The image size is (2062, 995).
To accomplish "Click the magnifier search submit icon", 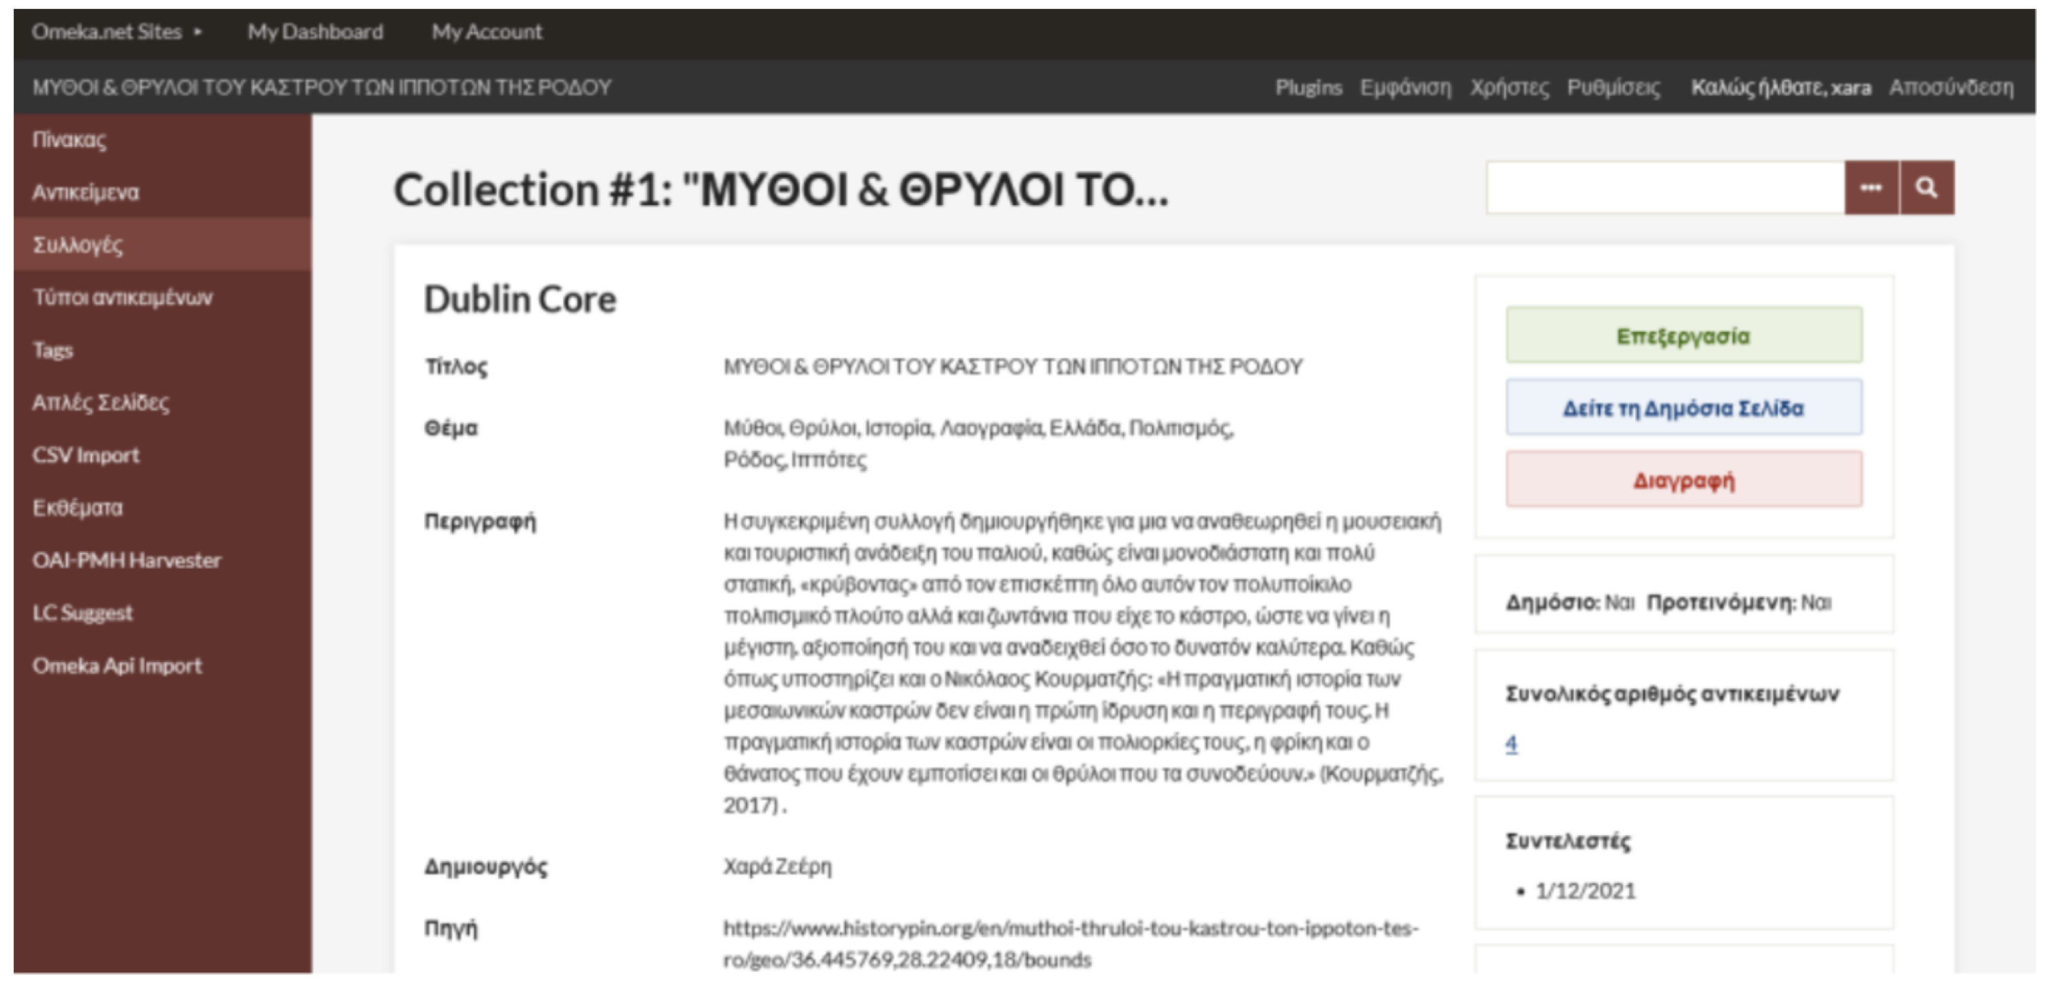I will (1926, 188).
